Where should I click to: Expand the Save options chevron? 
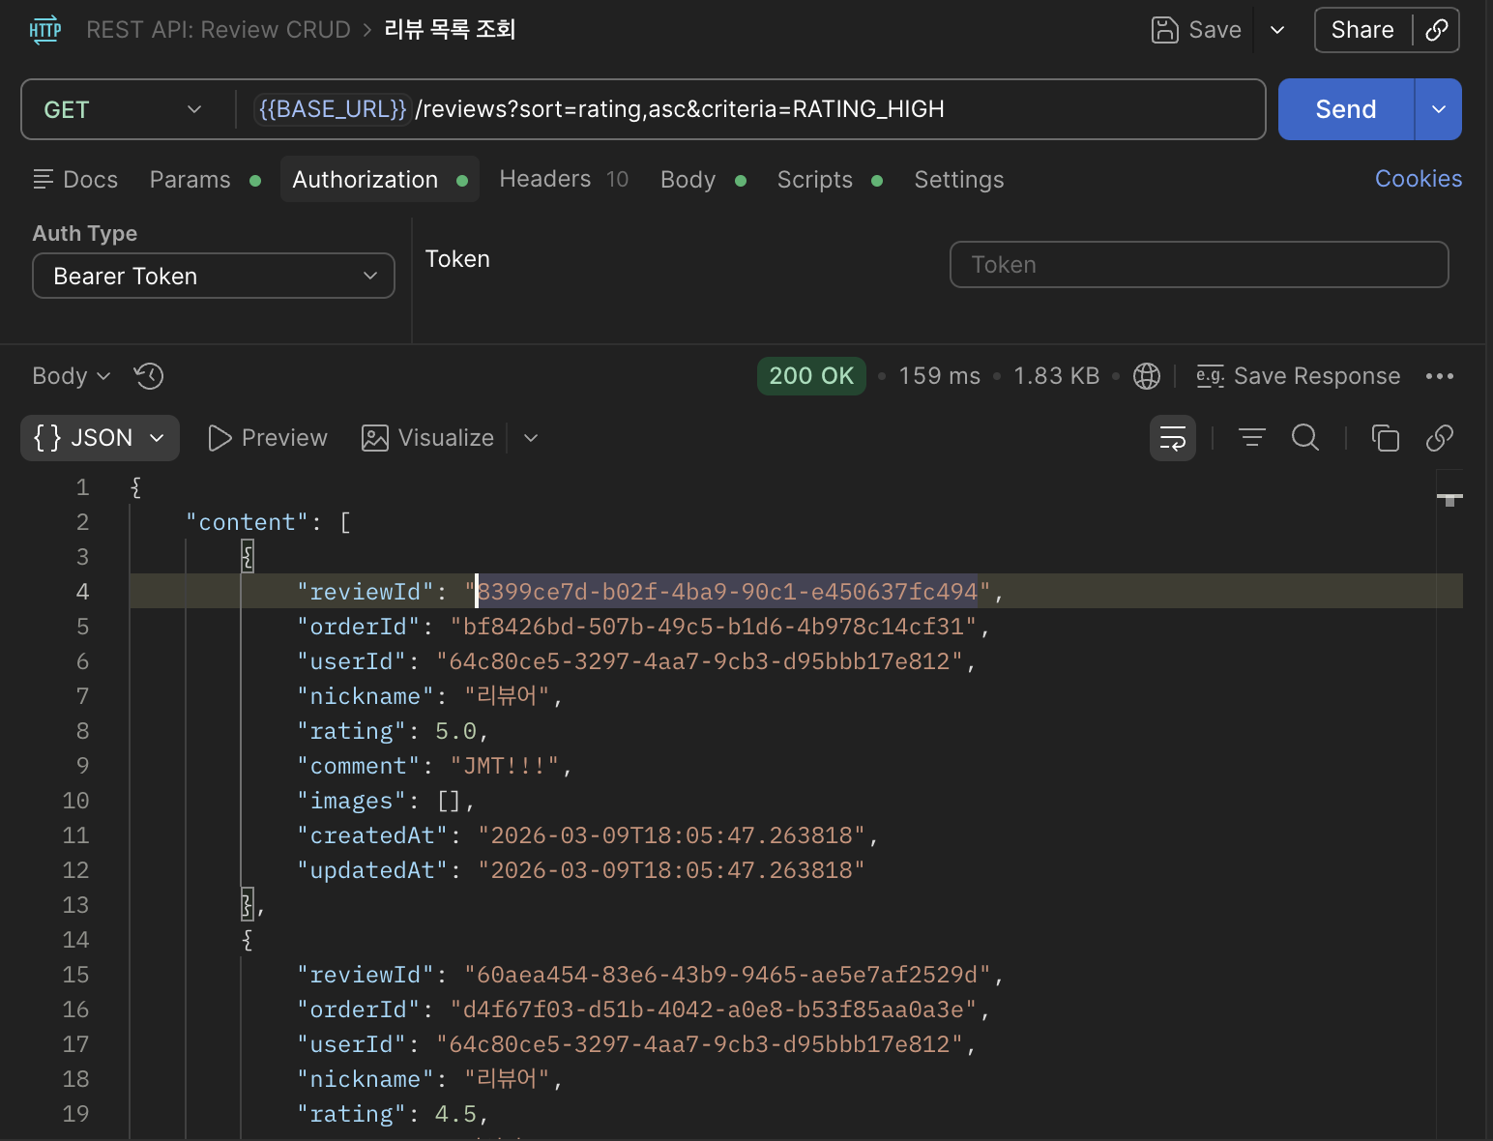(1277, 30)
